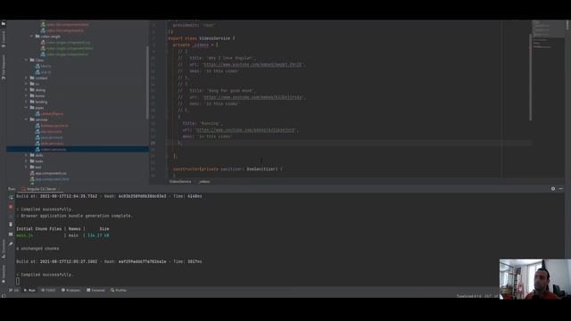Open the Favorites sidebar panel
The height and width of the screenshot is (321, 571).
pos(4,274)
